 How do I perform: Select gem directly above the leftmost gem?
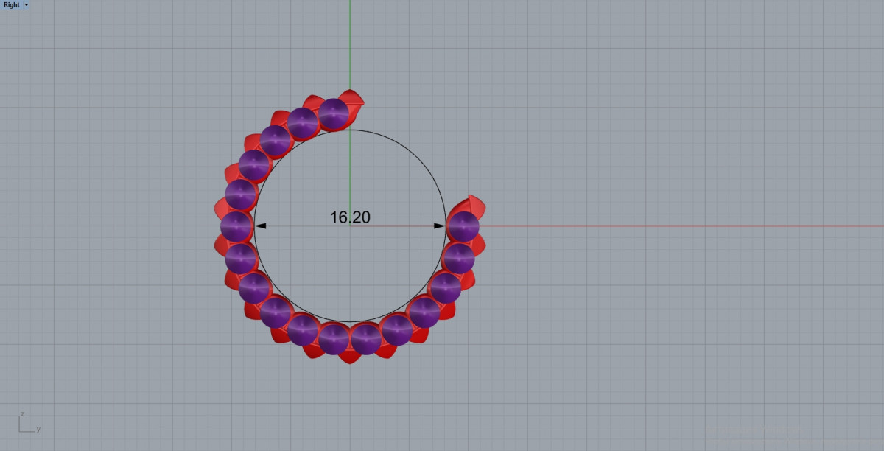click(240, 195)
